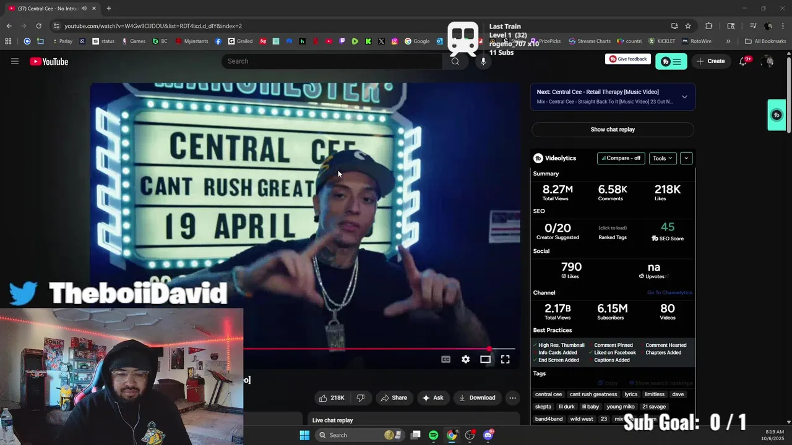
Task: Switch to theater mode
Action: click(485, 359)
